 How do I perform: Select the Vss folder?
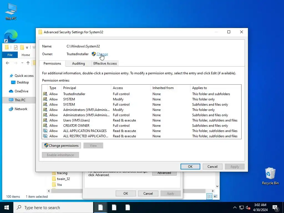tap(57, 184)
